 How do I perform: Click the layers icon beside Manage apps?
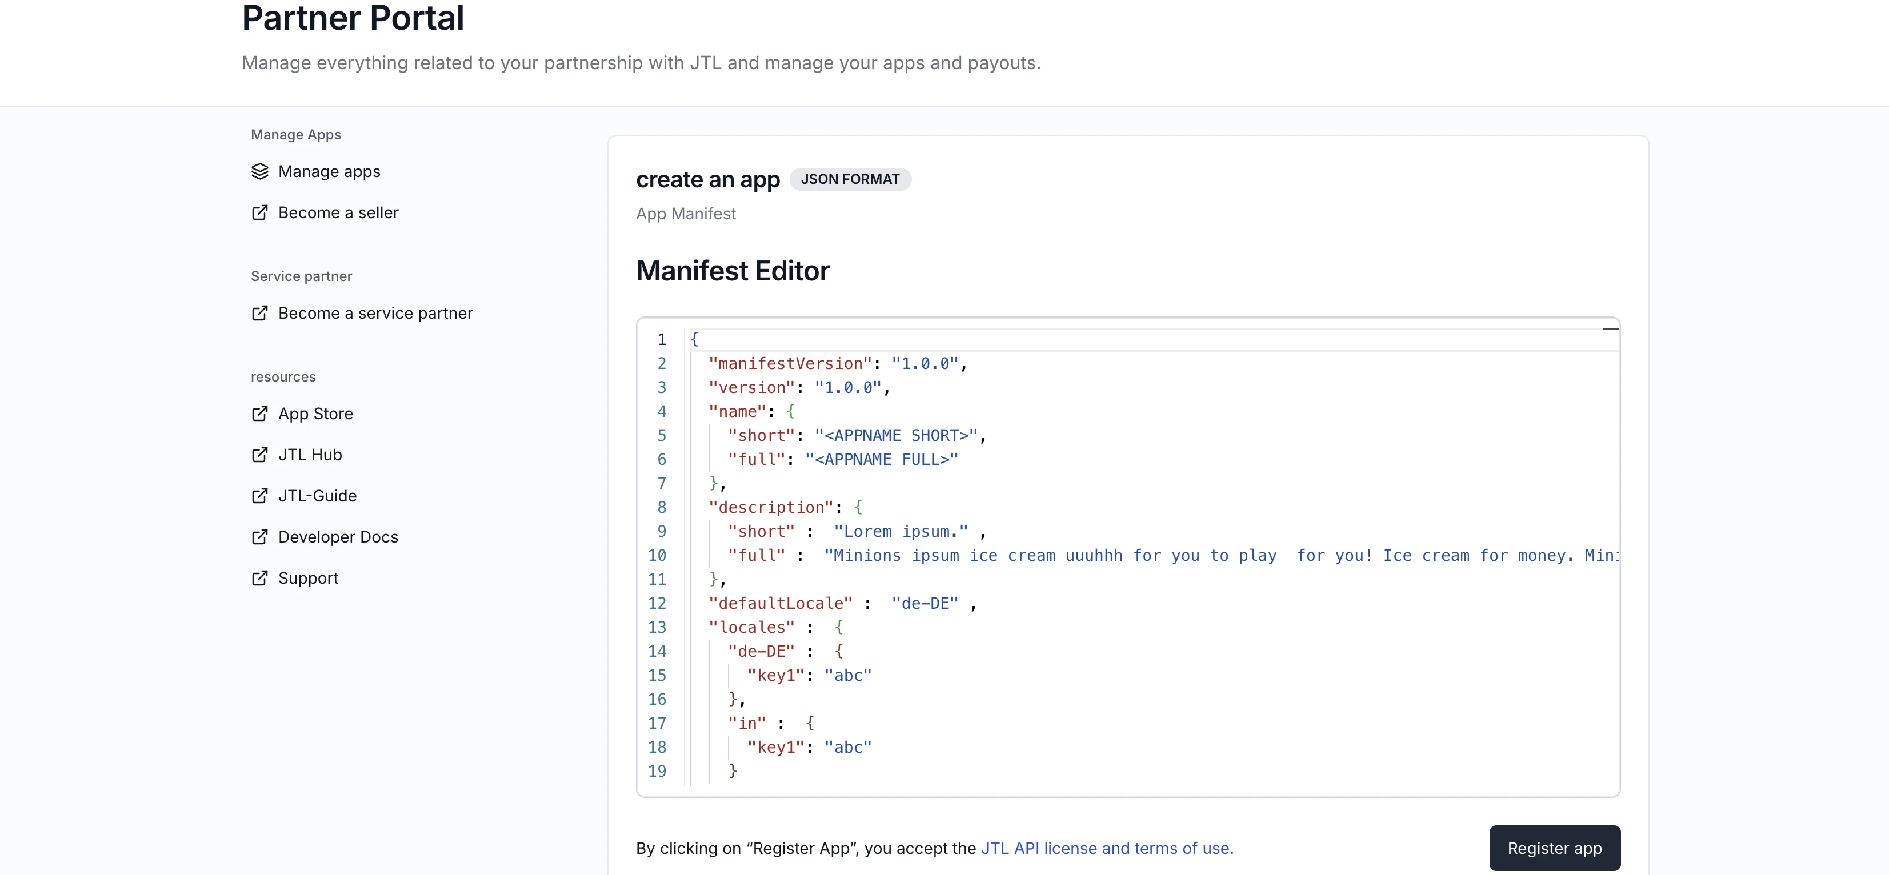coord(259,171)
